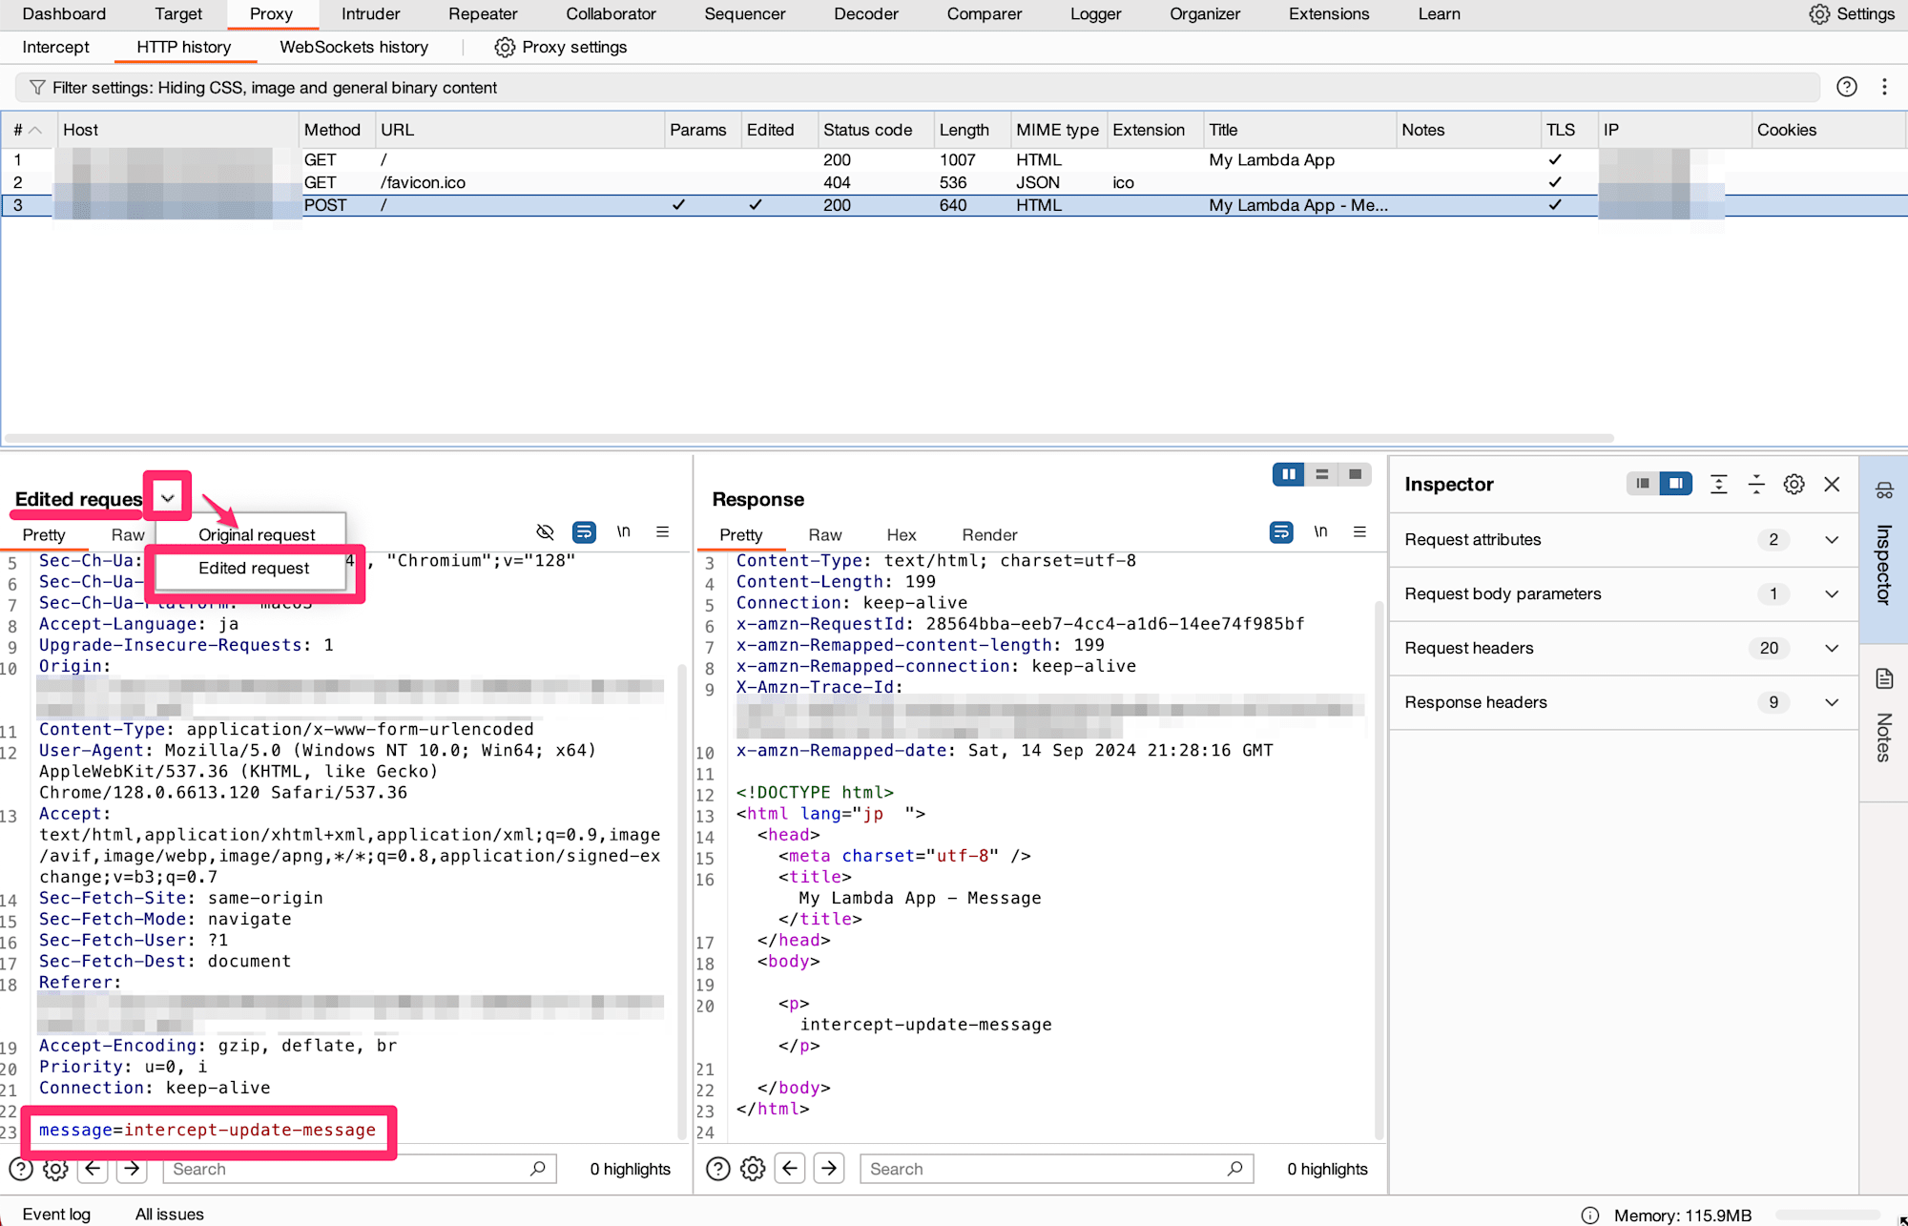Switch to the Intercept sub-tab
This screenshot has width=1908, height=1226.
(x=55, y=47)
